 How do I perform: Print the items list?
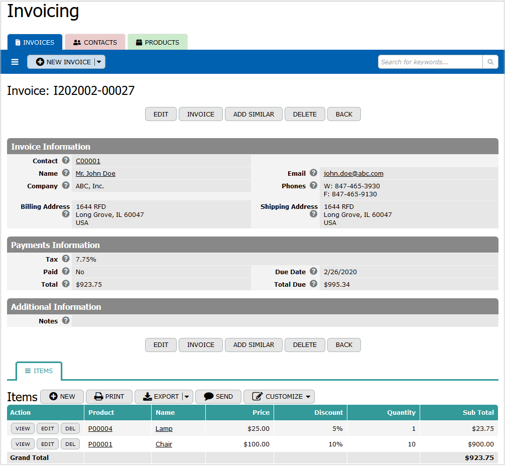(x=109, y=396)
